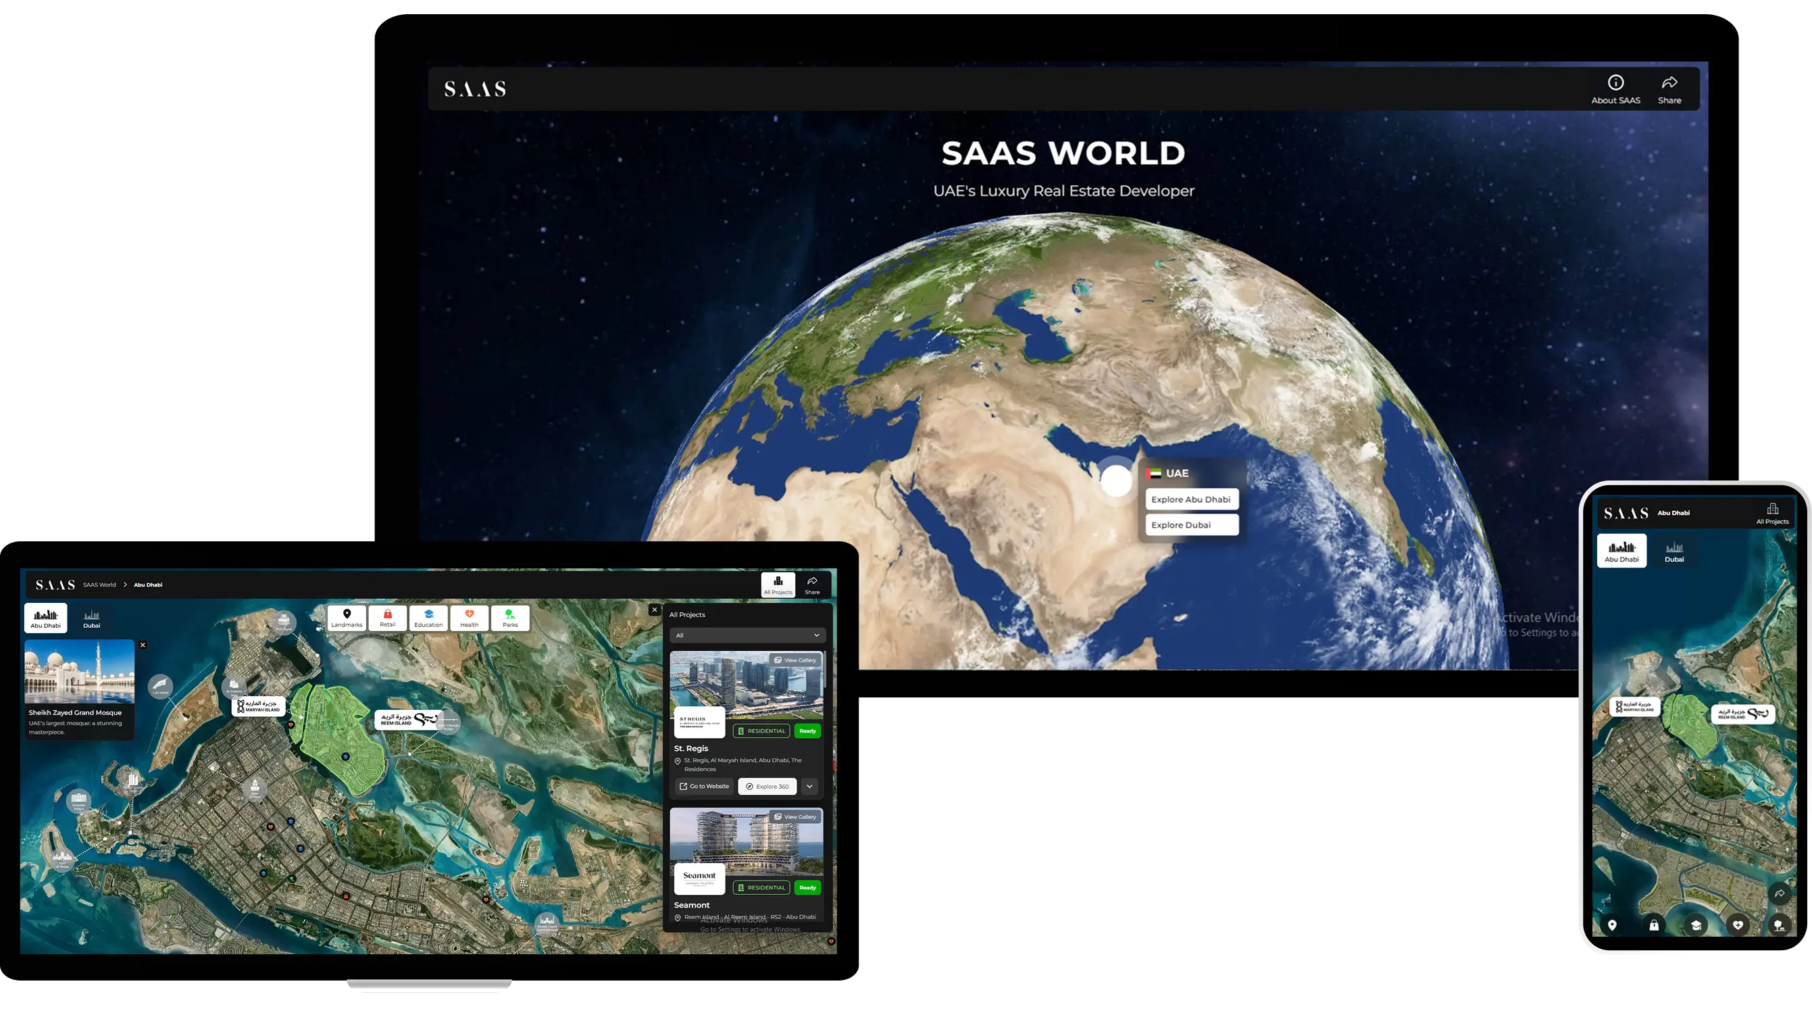The height and width of the screenshot is (1034, 1812).
Task: Click the SAAS logo on the desktop screen
Action: pyautogui.click(x=475, y=89)
